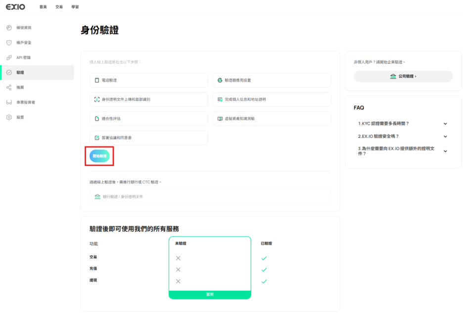Screen dimensions: 463x313
Task: Click the 電話驗證 step card
Action: [x=148, y=80]
